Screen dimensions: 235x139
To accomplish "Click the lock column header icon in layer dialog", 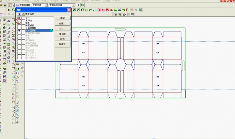I will [x=23, y=14].
